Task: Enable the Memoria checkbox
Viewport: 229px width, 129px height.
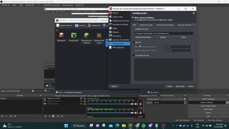Action: click(133, 42)
